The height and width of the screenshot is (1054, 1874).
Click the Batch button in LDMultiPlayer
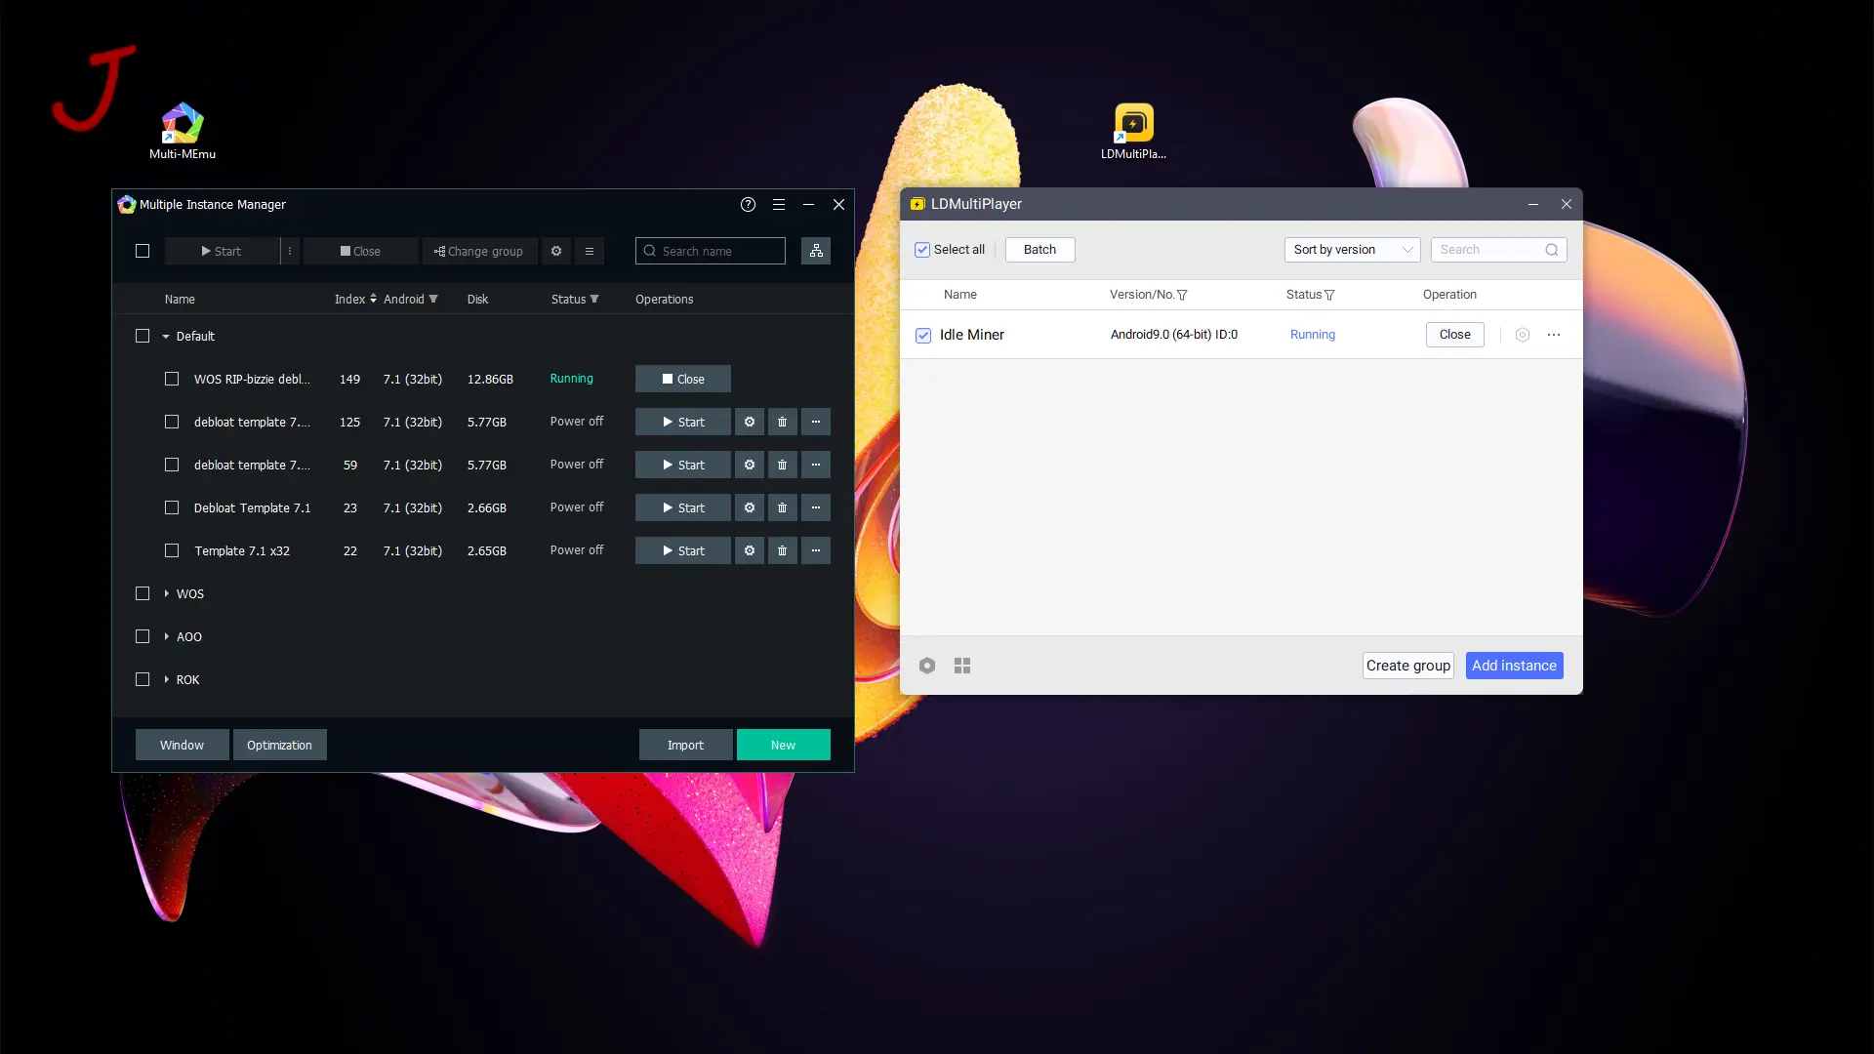click(1039, 250)
